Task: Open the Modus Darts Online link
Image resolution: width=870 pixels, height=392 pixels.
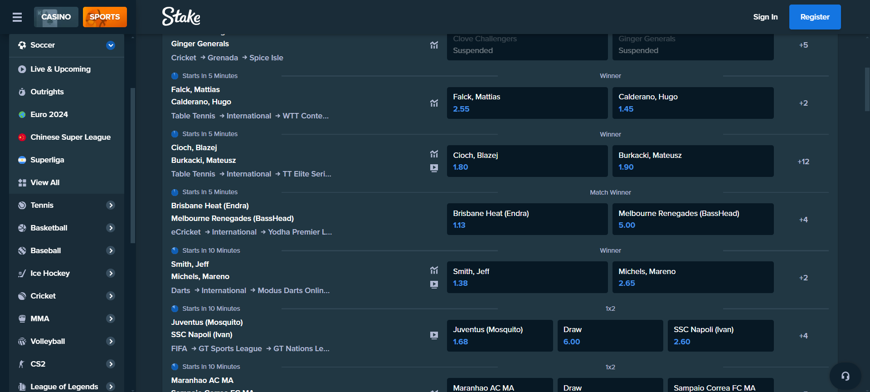Action: (x=294, y=290)
